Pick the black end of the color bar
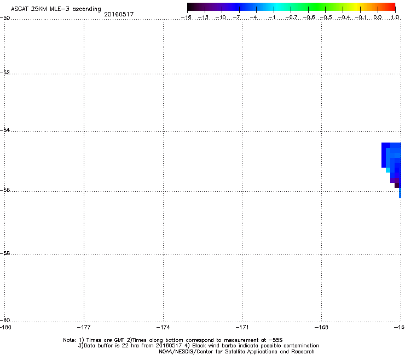This screenshot has width=405, height=355. click(x=192, y=7)
